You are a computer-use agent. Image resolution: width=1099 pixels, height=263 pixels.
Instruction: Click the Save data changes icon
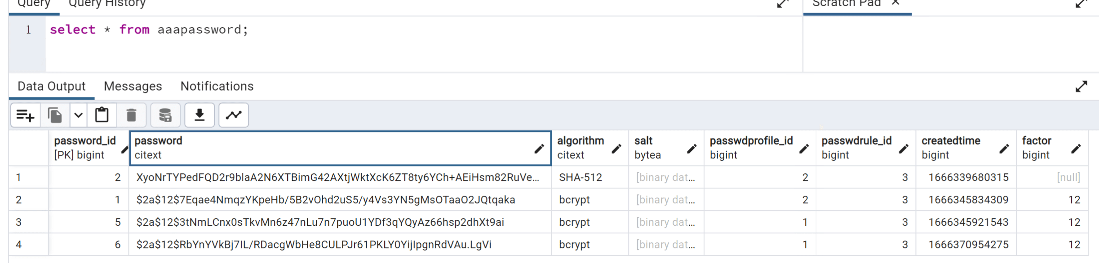point(165,115)
